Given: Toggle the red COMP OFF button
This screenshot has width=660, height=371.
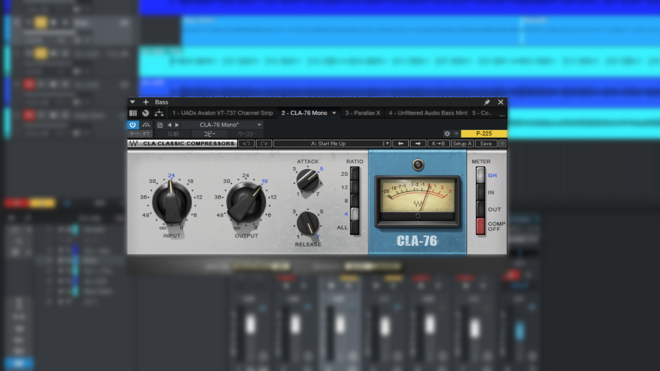Looking at the screenshot, I should [x=481, y=226].
